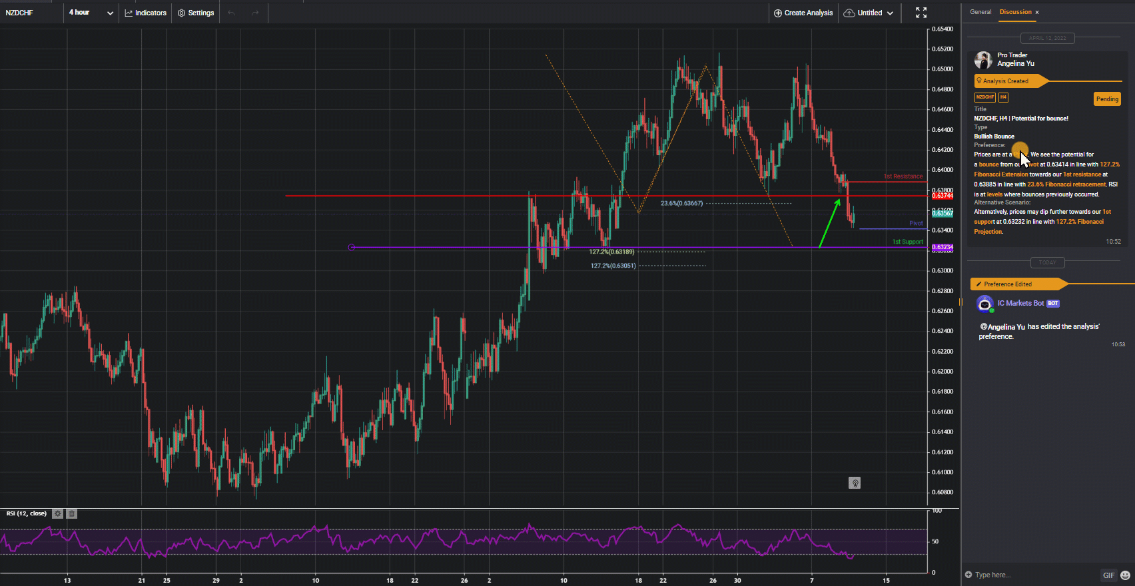This screenshot has width=1135, height=586.
Task: Open the Indicators menu
Action: click(145, 13)
